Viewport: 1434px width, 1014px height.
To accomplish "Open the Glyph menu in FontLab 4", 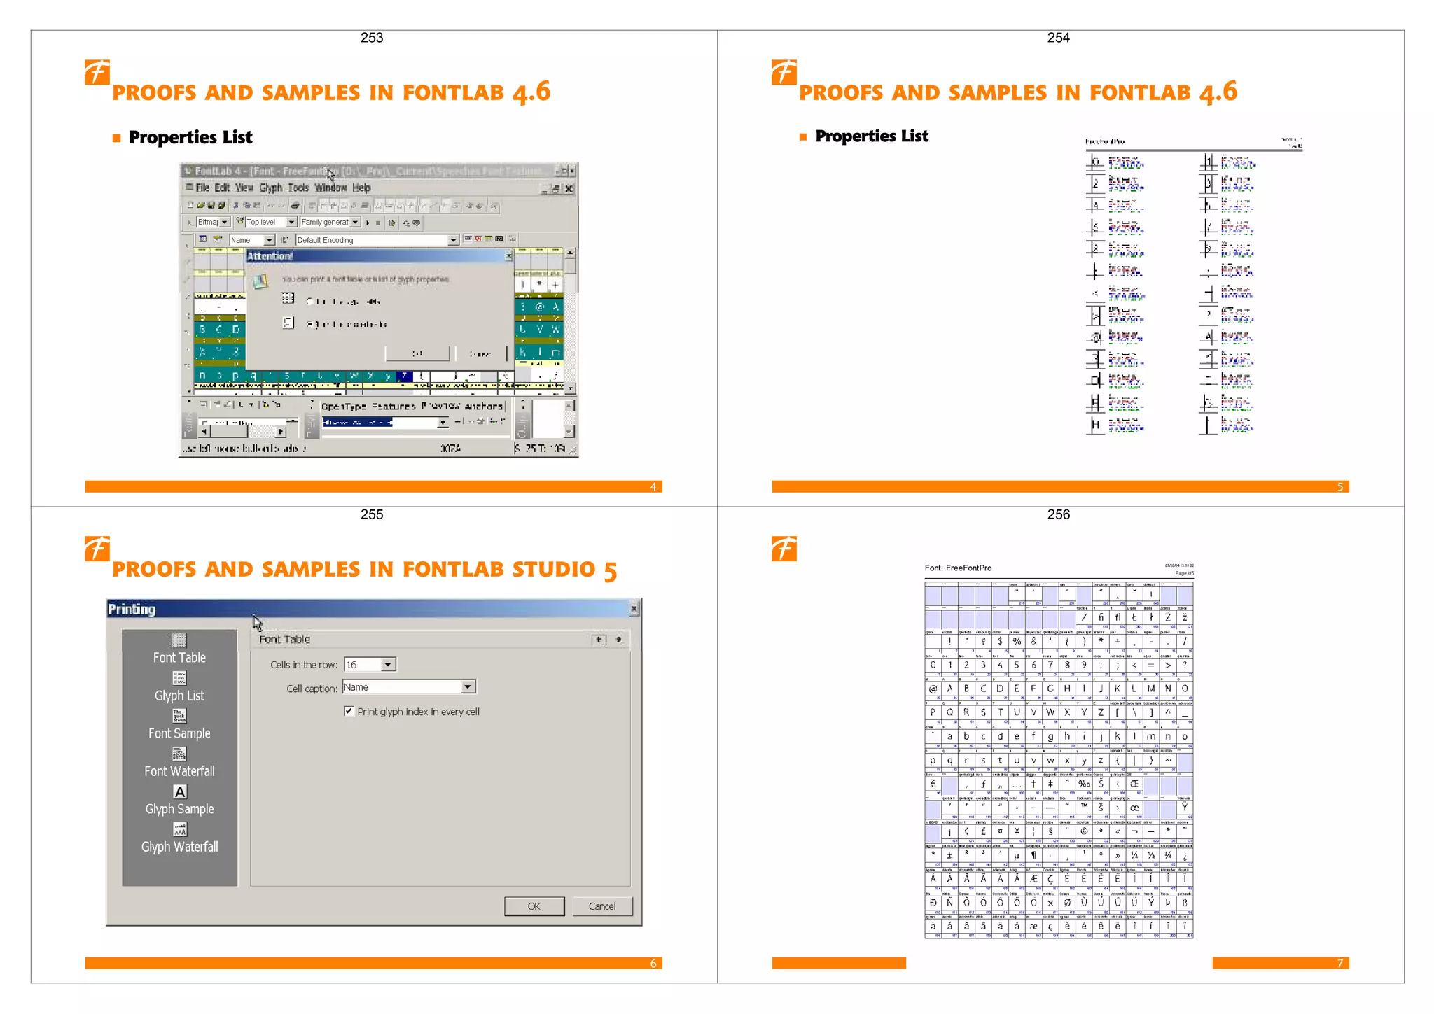I will click(x=270, y=188).
